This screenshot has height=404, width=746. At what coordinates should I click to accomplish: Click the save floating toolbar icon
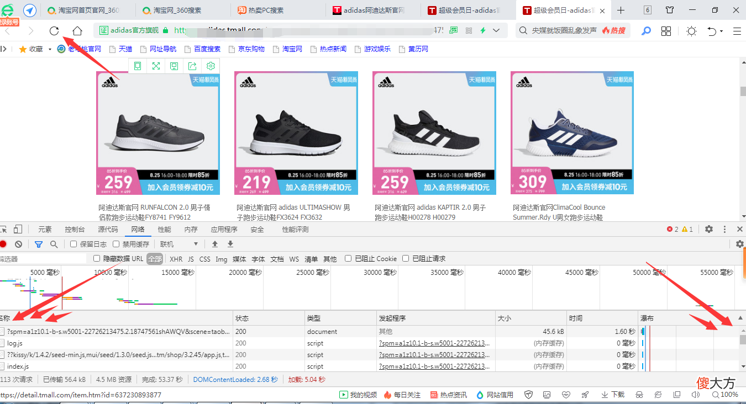(x=174, y=66)
